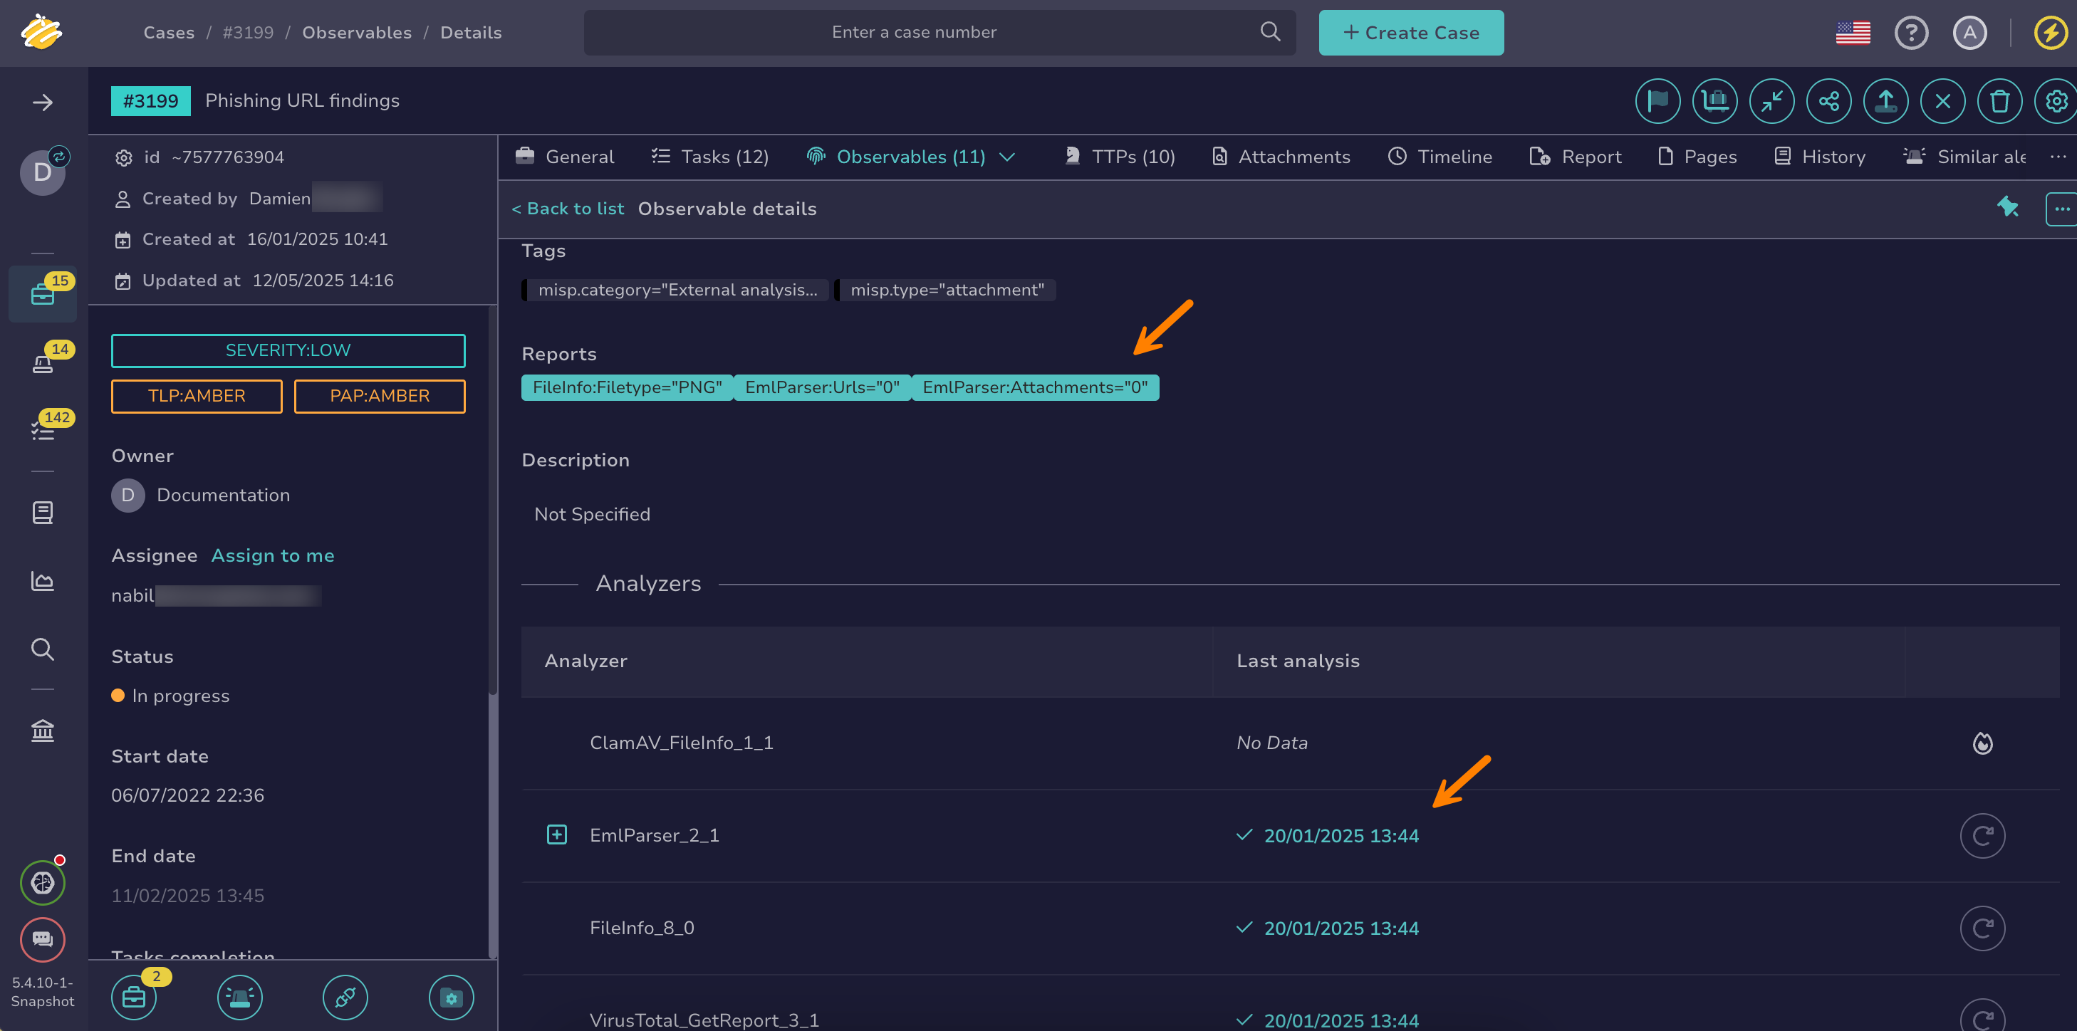This screenshot has width=2077, height=1031.
Task: Switch to Report tab
Action: (x=1576, y=157)
